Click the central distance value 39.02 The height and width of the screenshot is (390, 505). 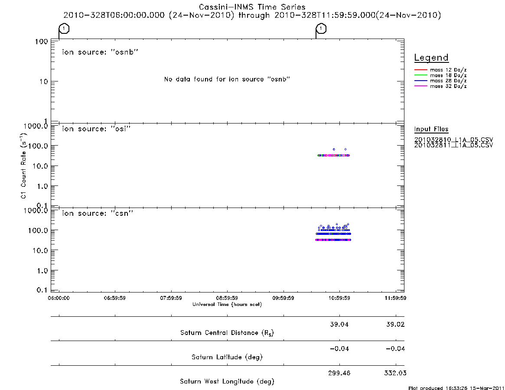[395, 324]
